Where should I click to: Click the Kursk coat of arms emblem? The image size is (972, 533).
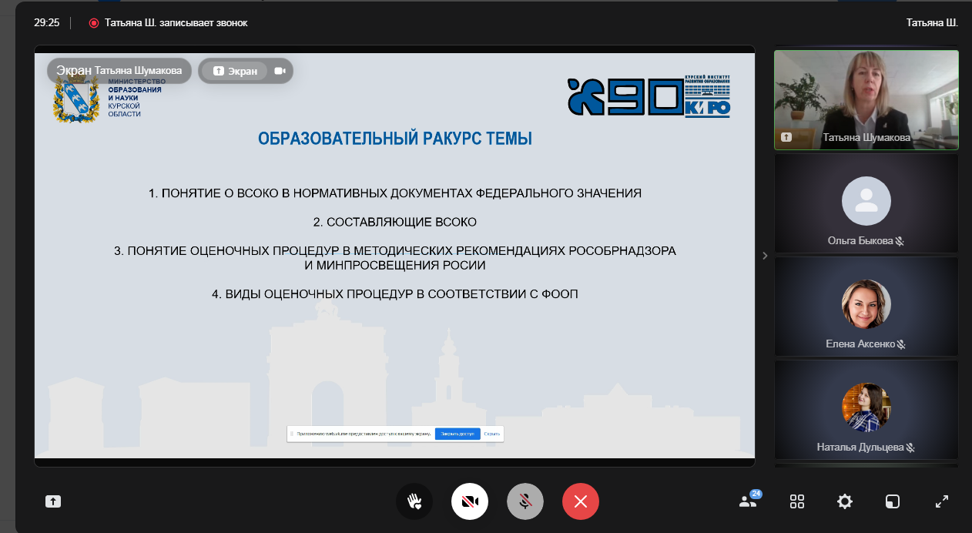75,100
